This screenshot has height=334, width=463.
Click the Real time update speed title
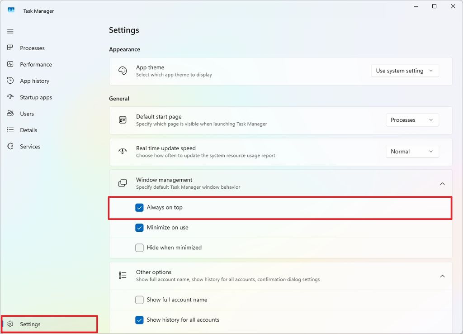tap(165, 148)
